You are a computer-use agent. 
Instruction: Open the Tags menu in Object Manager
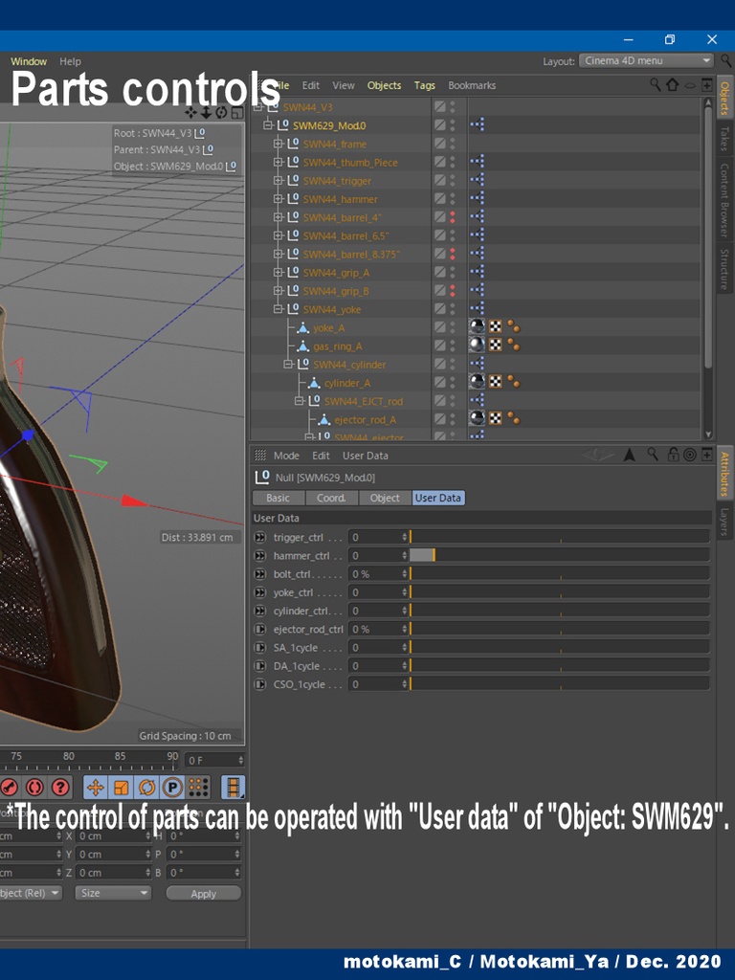[424, 85]
